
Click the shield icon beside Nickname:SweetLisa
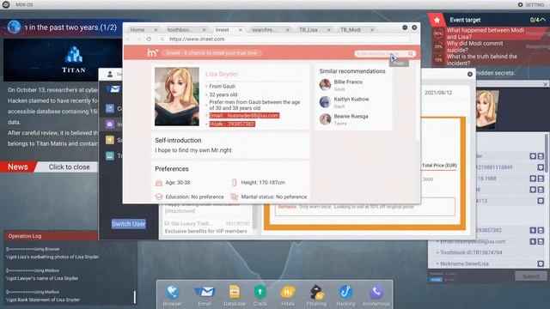click(541, 264)
